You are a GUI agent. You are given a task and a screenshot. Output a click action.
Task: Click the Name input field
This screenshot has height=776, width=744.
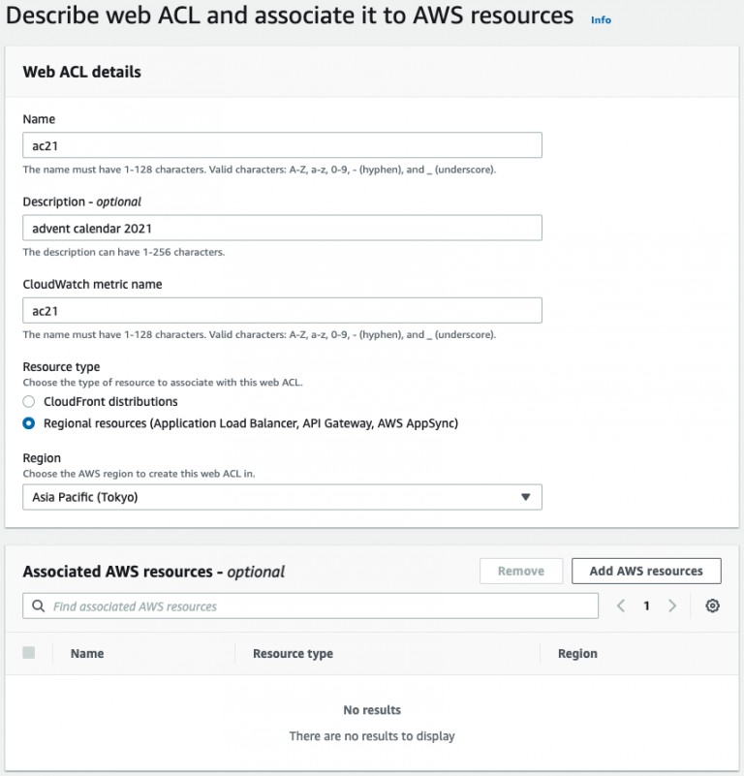pos(281,145)
